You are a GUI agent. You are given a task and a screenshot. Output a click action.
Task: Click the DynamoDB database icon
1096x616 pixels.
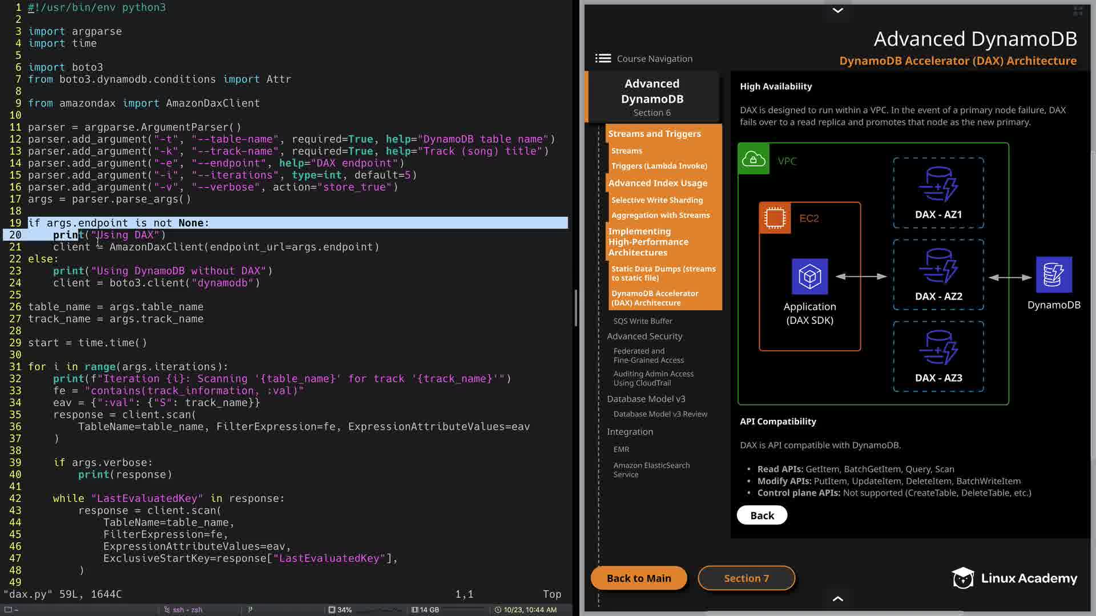(1053, 275)
